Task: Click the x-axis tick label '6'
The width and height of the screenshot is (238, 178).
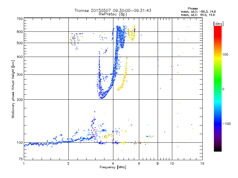Action: 139,163
